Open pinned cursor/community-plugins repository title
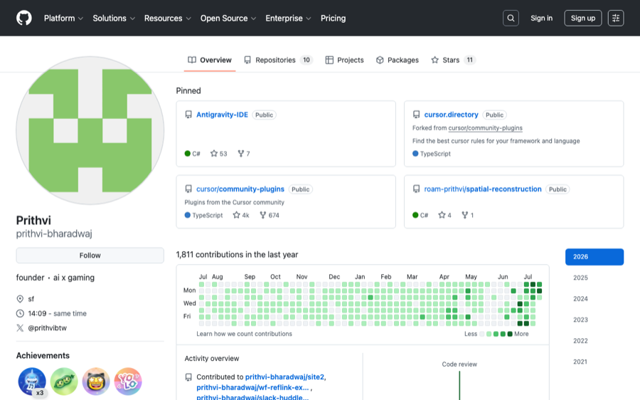Viewport: 640px width, 400px height. (240, 189)
